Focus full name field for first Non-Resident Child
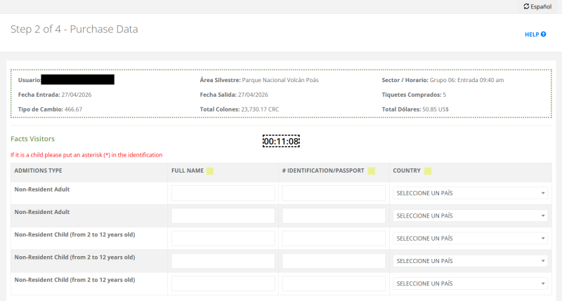 coord(223,239)
